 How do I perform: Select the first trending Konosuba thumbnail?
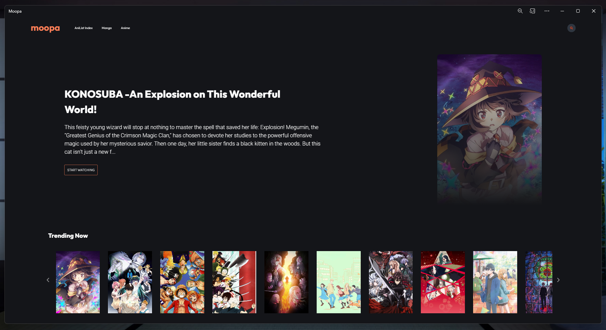click(78, 282)
